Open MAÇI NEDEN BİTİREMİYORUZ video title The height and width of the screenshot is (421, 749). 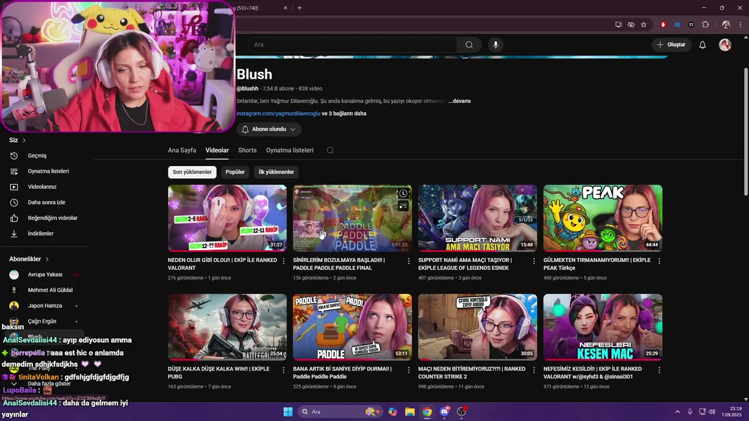point(472,372)
